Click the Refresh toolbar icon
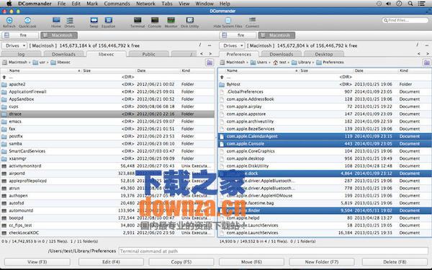Viewport: 432px width, 270px height. click(x=9, y=22)
